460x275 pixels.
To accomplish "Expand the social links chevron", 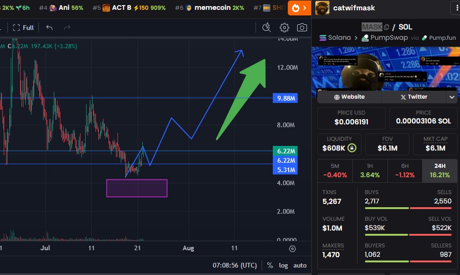I will point(452,97).
